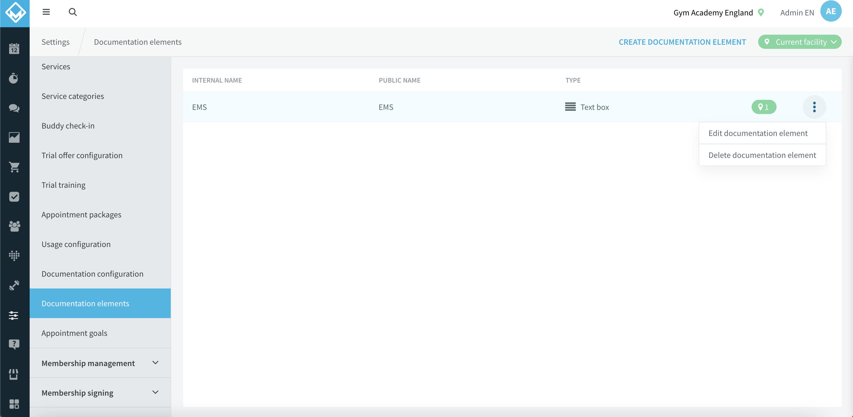Click the Gym Academy England facility name

coord(713,12)
